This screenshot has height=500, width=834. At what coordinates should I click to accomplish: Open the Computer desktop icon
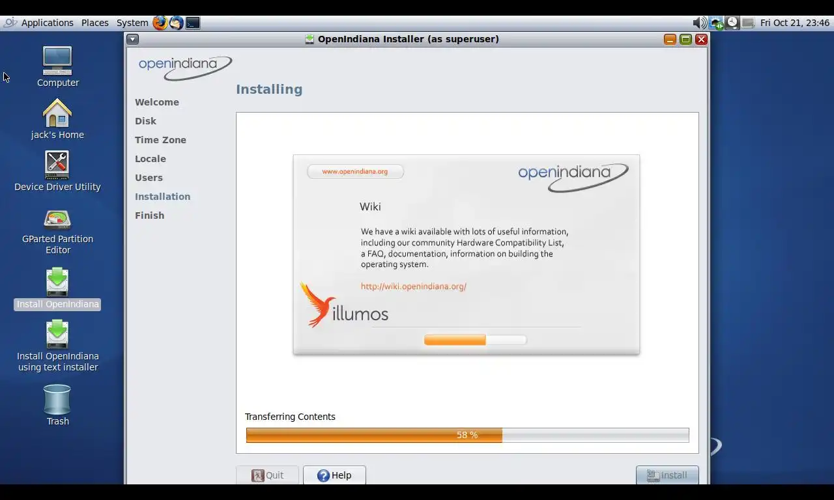57,66
